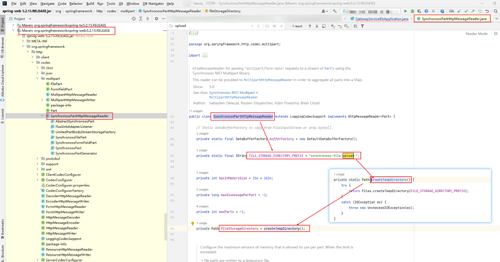The height and width of the screenshot is (262, 500).
Task: Expand the cbor package folder
Action: click(37, 68)
